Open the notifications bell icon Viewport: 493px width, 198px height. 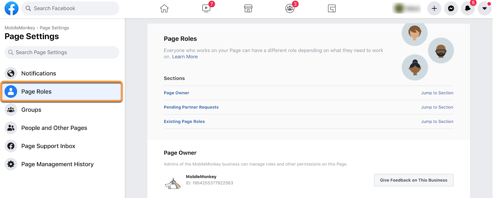tap(468, 8)
